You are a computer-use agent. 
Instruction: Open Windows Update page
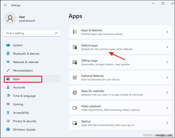click(x=32, y=130)
